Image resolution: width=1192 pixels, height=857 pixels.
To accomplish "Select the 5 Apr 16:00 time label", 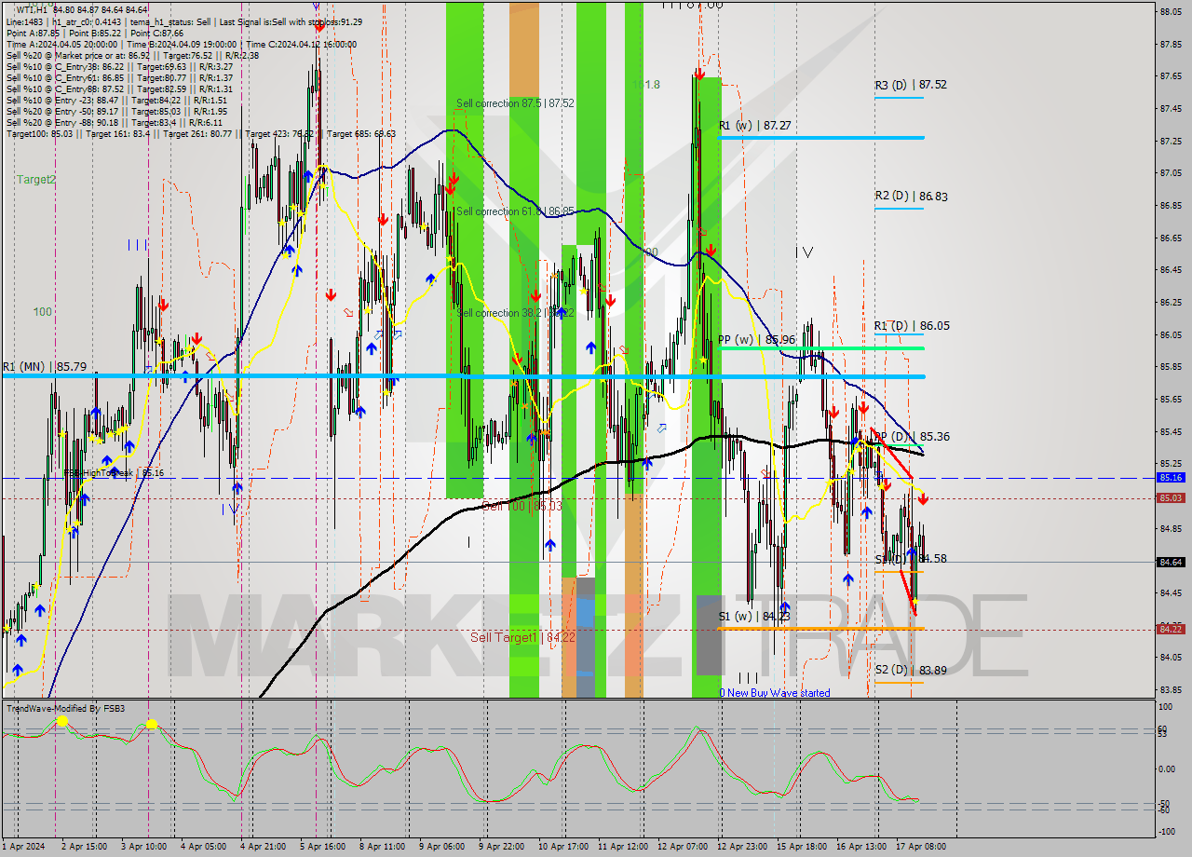I will (x=322, y=847).
